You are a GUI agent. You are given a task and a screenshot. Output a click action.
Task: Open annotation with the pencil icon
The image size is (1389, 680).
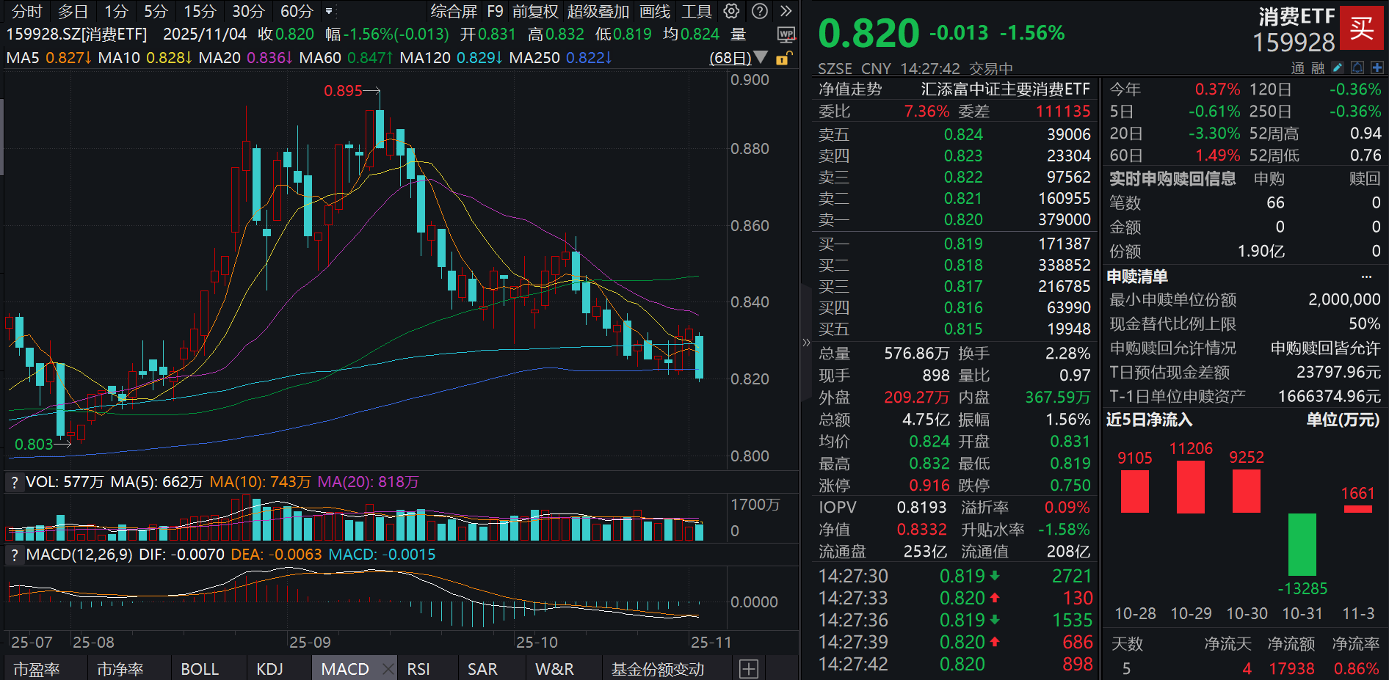coord(1338,67)
